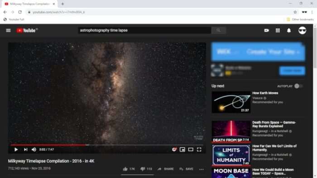Open the create video camera icon
Viewport: 317px width, 178px height.
pyautogui.click(x=266, y=30)
